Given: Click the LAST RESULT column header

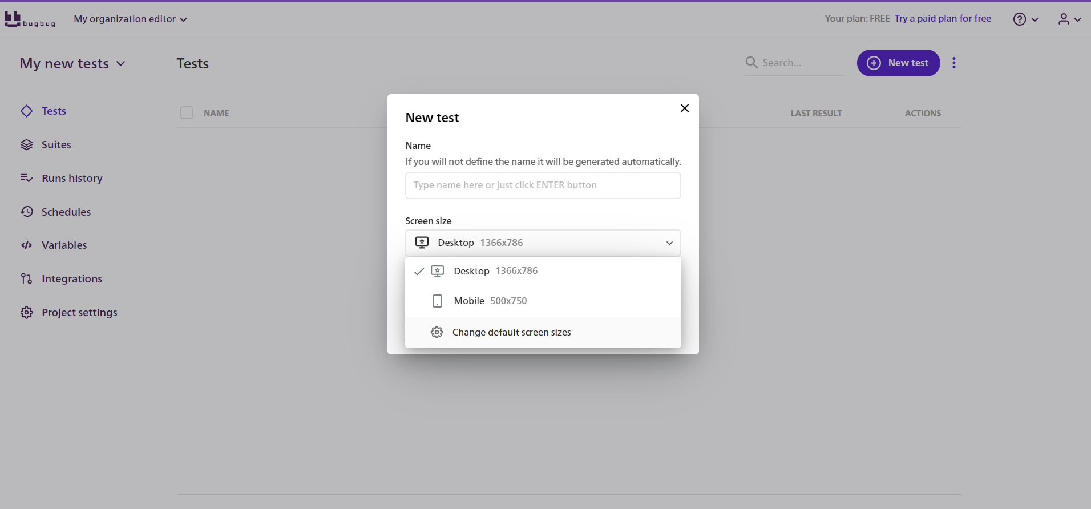Looking at the screenshot, I should point(816,114).
